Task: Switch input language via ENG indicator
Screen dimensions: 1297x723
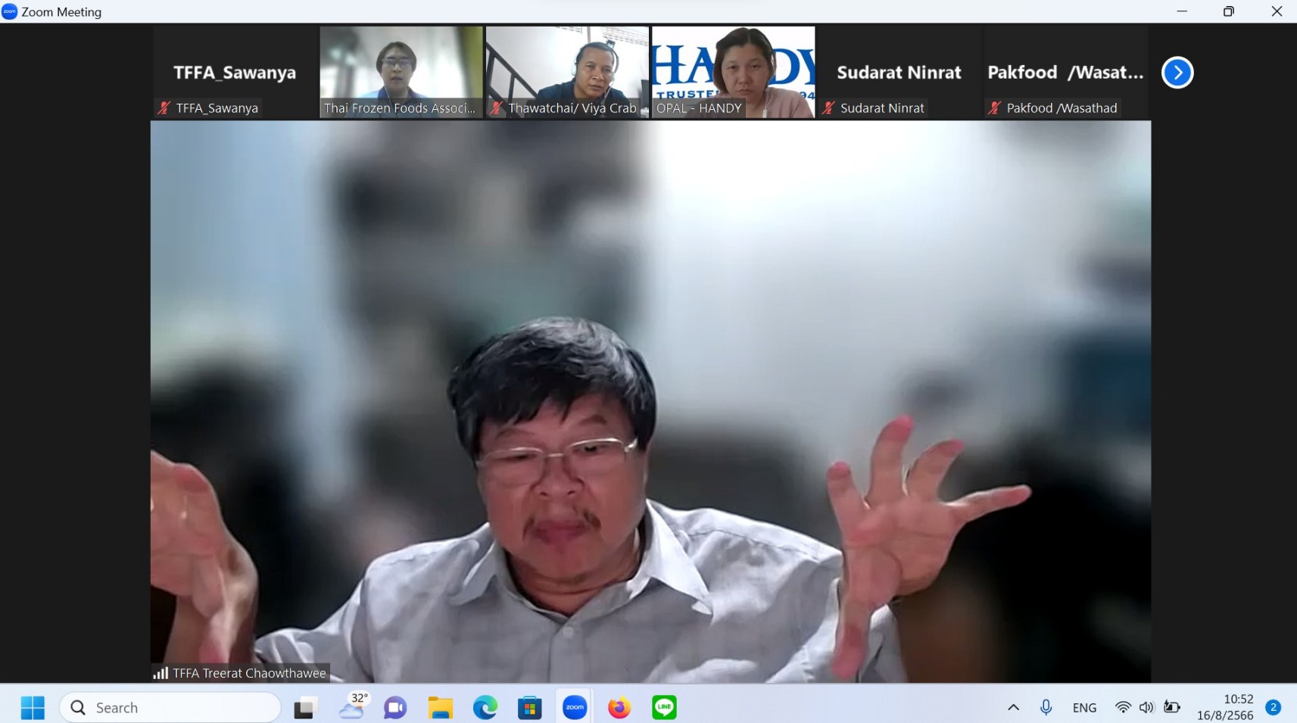Action: 1084,708
